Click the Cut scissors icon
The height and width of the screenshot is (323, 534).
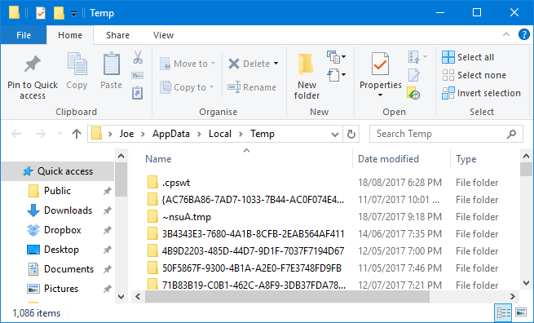(138, 57)
